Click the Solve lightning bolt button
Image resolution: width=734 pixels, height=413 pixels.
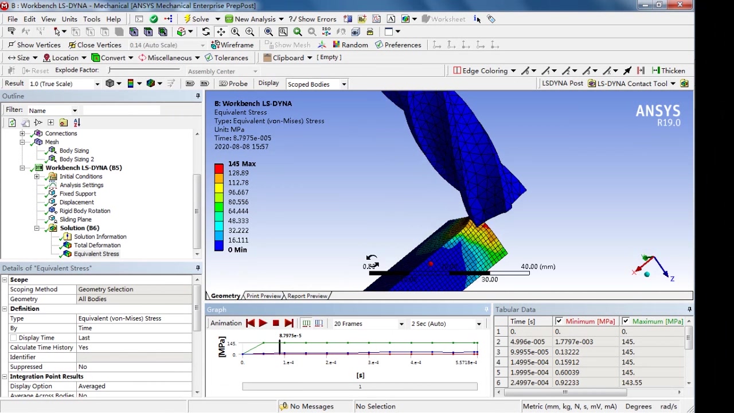(x=197, y=19)
